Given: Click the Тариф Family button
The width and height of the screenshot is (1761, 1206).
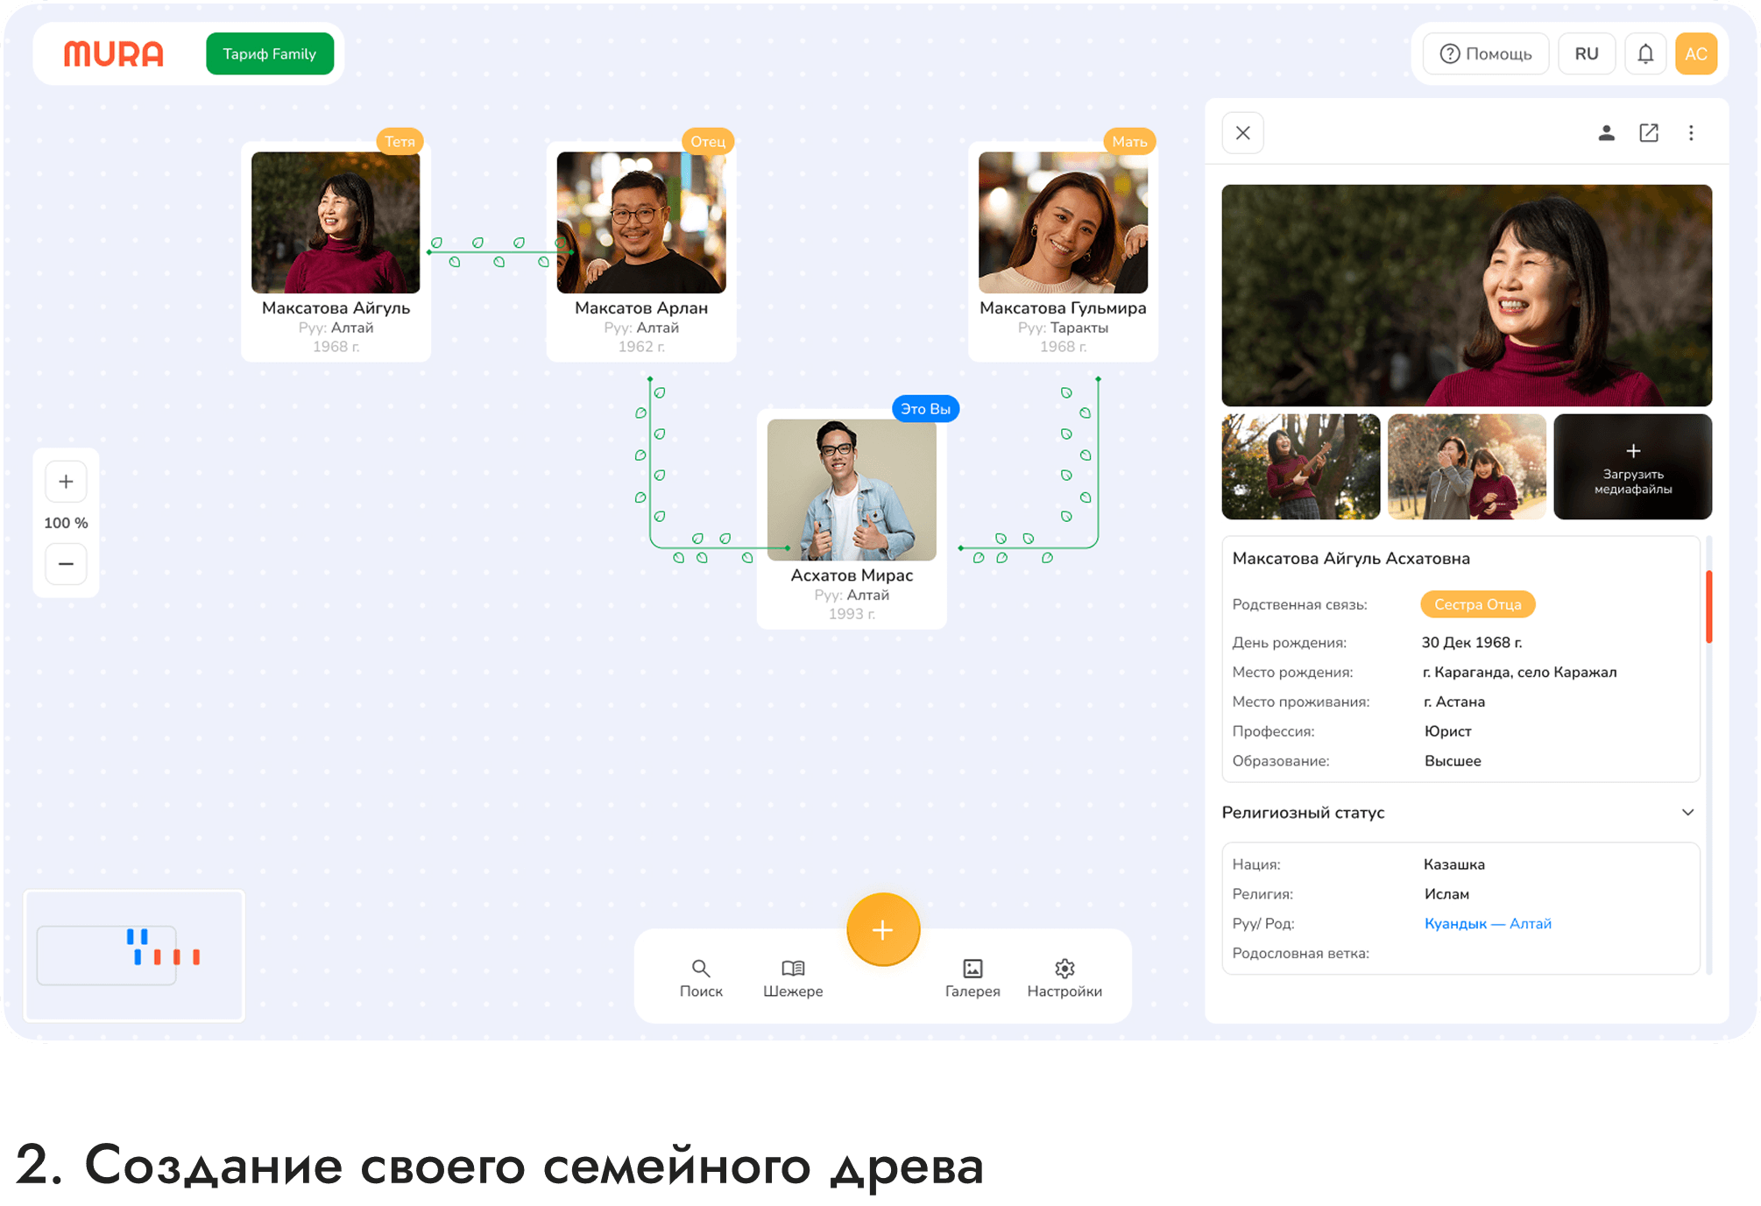Looking at the screenshot, I should (x=269, y=54).
